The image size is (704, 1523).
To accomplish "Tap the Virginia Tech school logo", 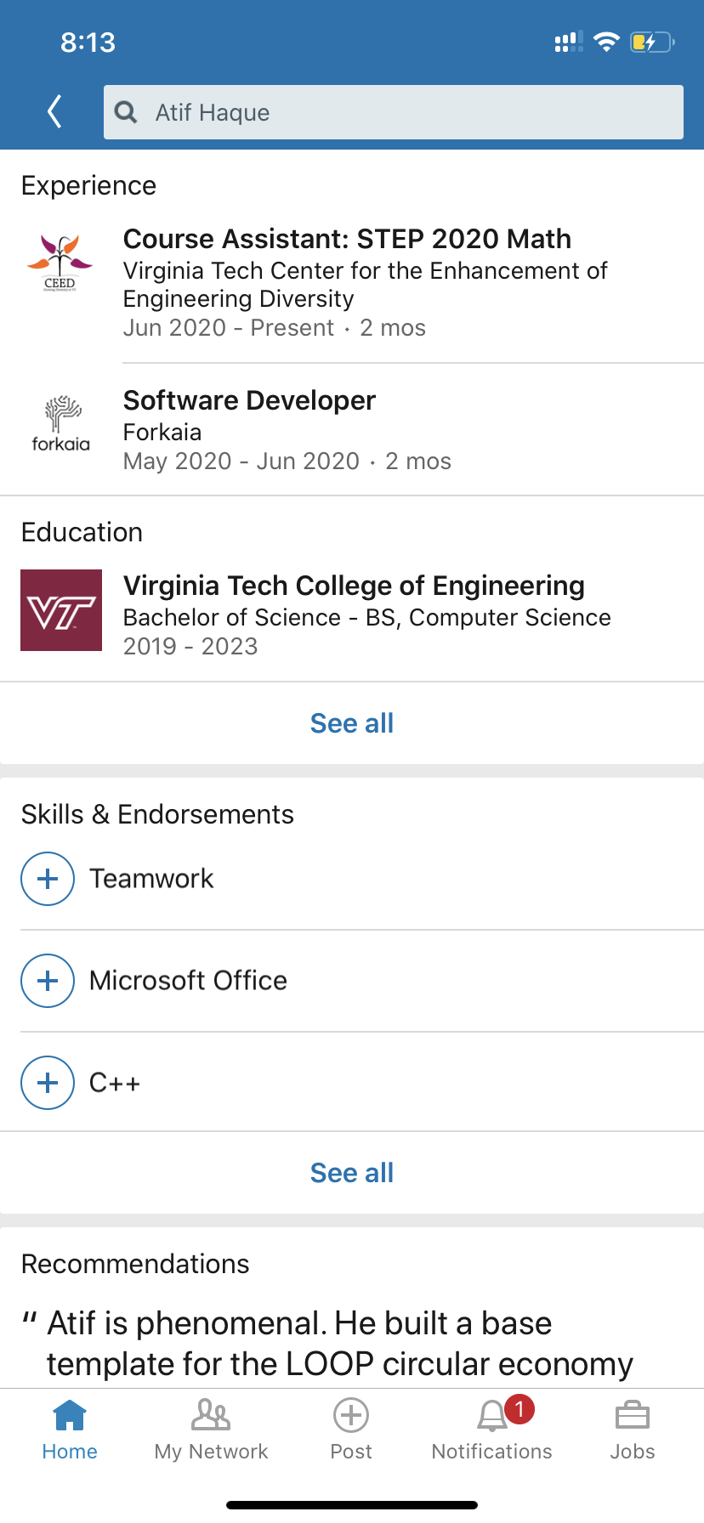I will 61,610.
